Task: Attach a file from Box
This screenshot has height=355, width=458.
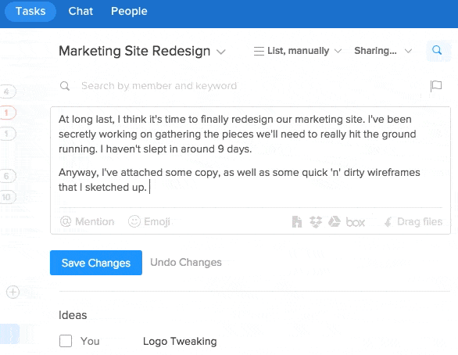Action: pos(355,222)
